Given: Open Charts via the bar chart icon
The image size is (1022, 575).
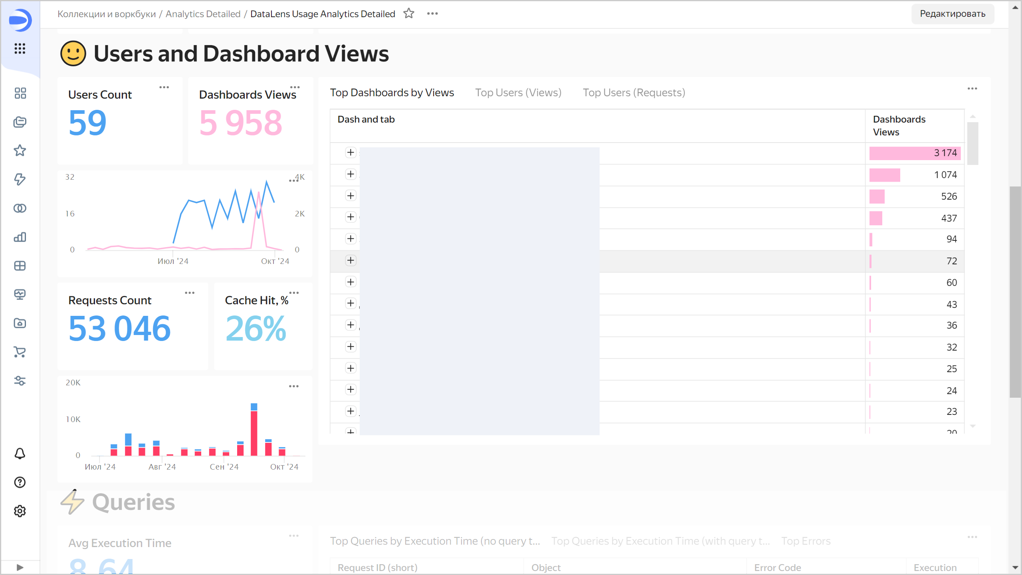Looking at the screenshot, I should point(20,237).
